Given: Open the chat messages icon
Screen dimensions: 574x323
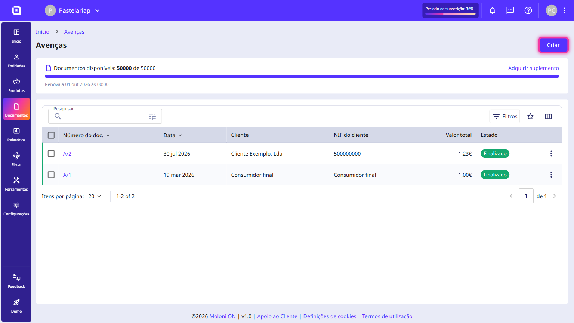Looking at the screenshot, I should point(510,10).
